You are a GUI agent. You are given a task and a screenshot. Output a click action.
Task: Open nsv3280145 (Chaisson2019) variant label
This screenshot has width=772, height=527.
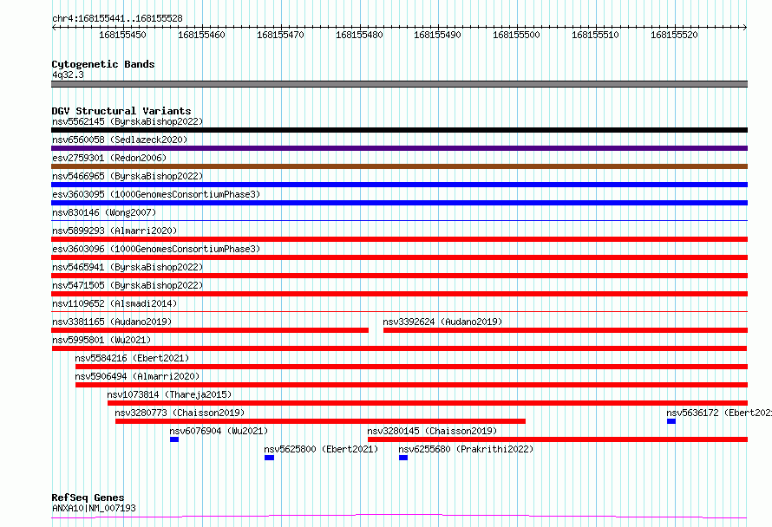(432, 431)
